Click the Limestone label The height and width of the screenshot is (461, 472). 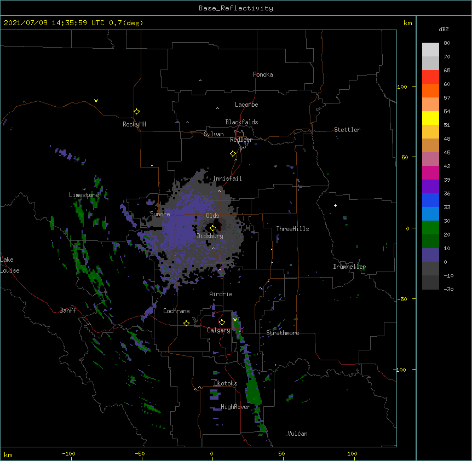tap(84, 195)
